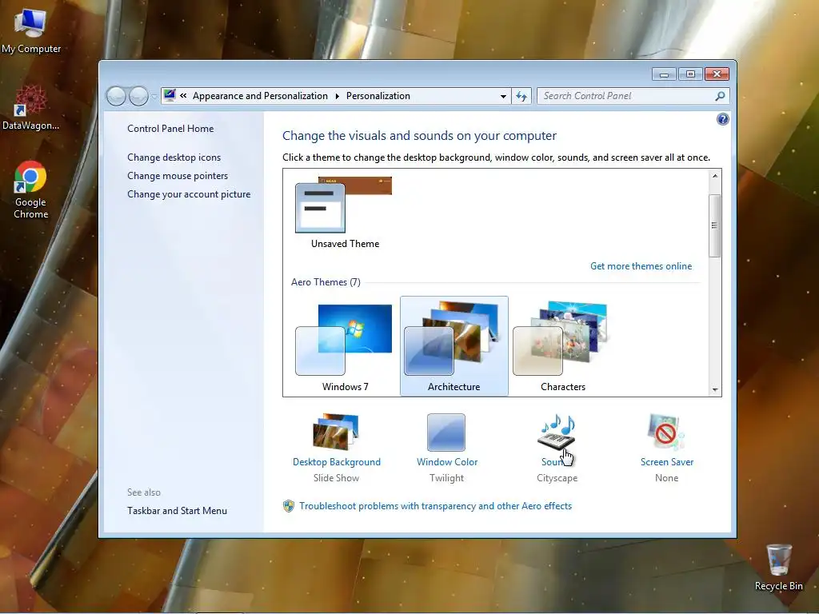Click the None label under Screen Saver

(x=666, y=478)
